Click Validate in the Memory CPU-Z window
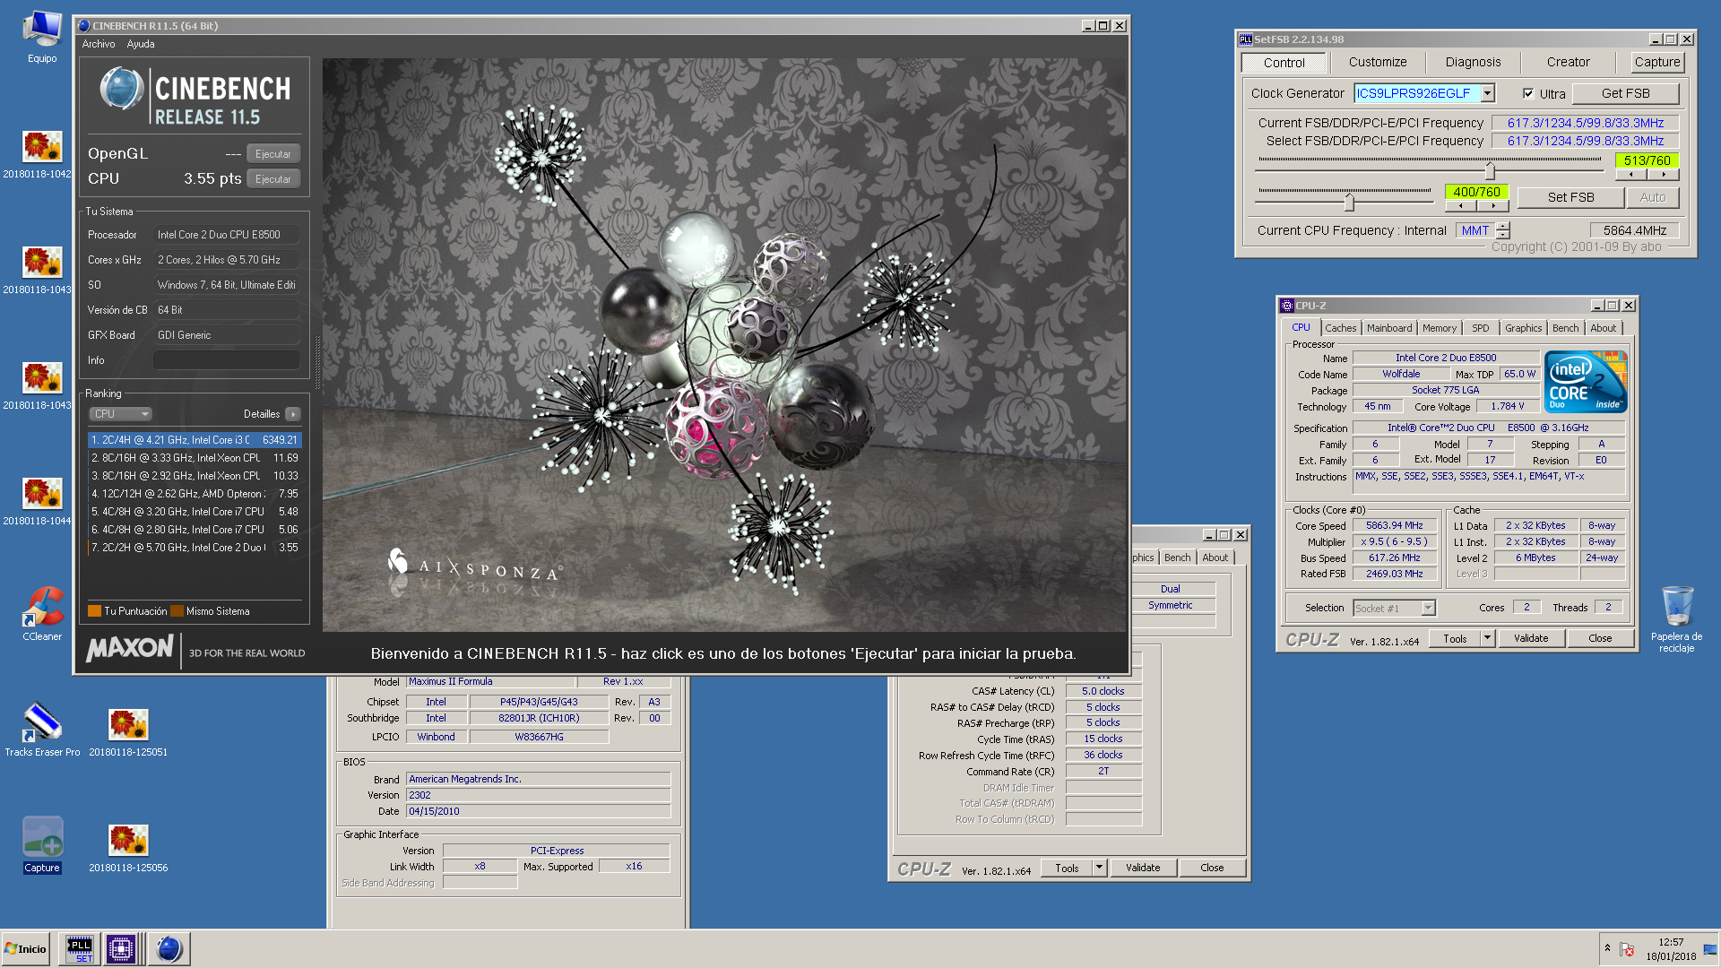The height and width of the screenshot is (968, 1721). click(1143, 868)
